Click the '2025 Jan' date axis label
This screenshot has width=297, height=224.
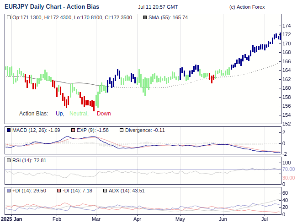pos(11,219)
